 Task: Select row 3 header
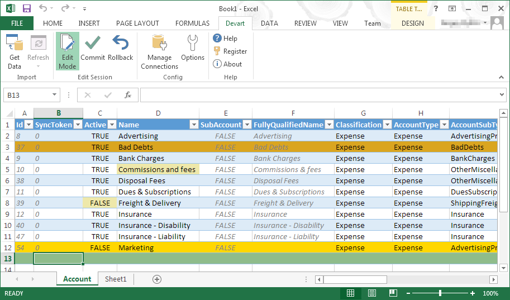(7, 147)
